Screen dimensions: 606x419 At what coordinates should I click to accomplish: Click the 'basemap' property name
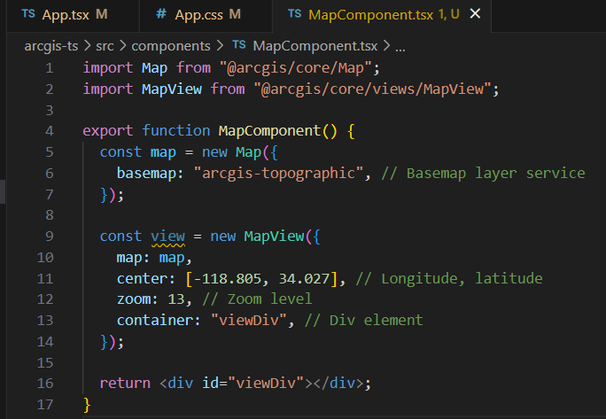click(x=146, y=173)
